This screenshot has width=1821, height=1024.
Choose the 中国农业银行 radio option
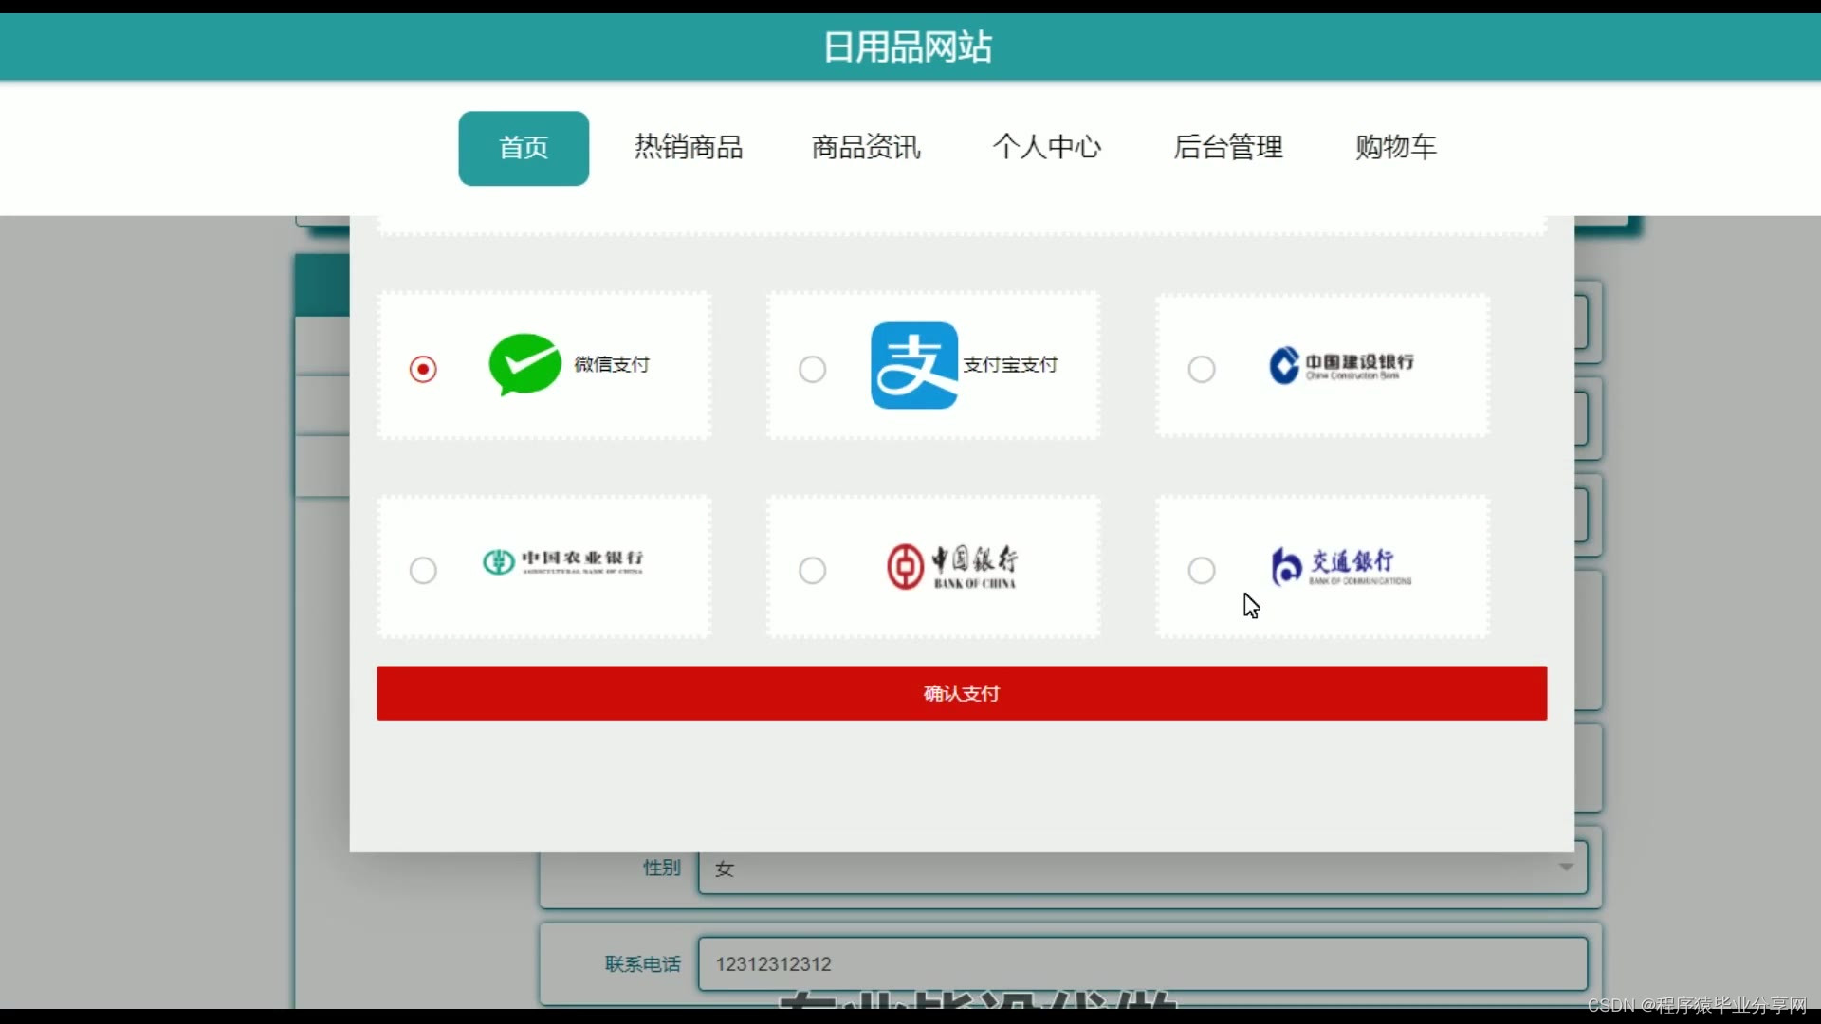click(x=423, y=571)
